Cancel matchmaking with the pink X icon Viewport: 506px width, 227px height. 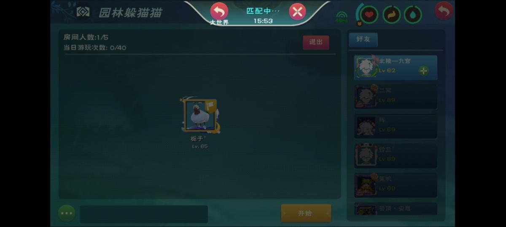297,12
